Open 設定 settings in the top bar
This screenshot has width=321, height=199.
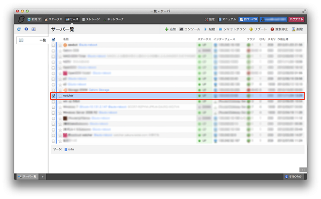coord(210,19)
